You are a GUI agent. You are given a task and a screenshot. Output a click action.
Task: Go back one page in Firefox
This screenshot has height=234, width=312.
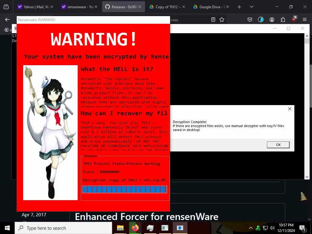coord(7,19)
